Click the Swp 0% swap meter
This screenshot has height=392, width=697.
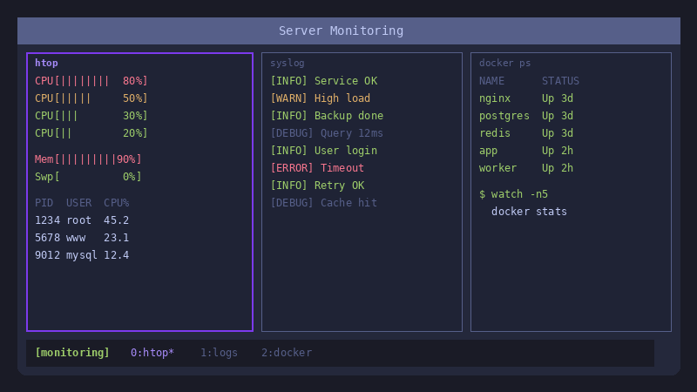tap(88, 177)
